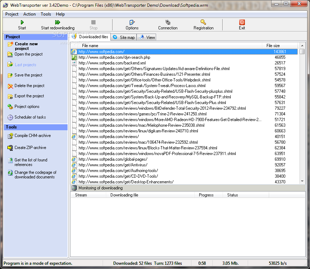Click the Scheduler of tasks link
The image size is (310, 269).
[x=30, y=117]
